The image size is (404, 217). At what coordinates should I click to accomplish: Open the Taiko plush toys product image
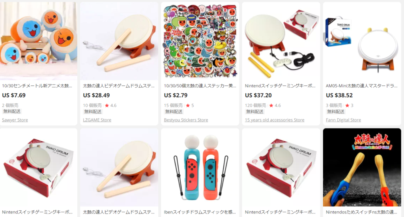tap(39, 41)
